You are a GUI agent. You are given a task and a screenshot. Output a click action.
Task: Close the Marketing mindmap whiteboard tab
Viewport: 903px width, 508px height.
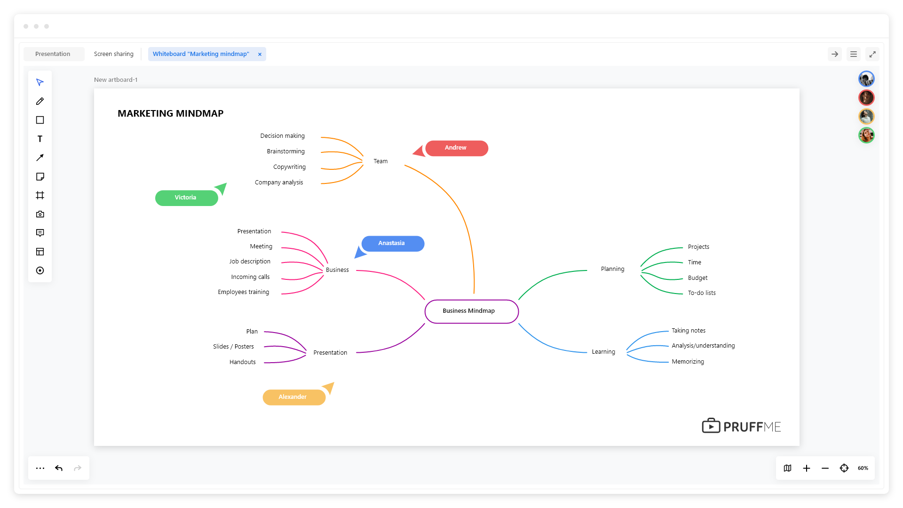coord(260,54)
